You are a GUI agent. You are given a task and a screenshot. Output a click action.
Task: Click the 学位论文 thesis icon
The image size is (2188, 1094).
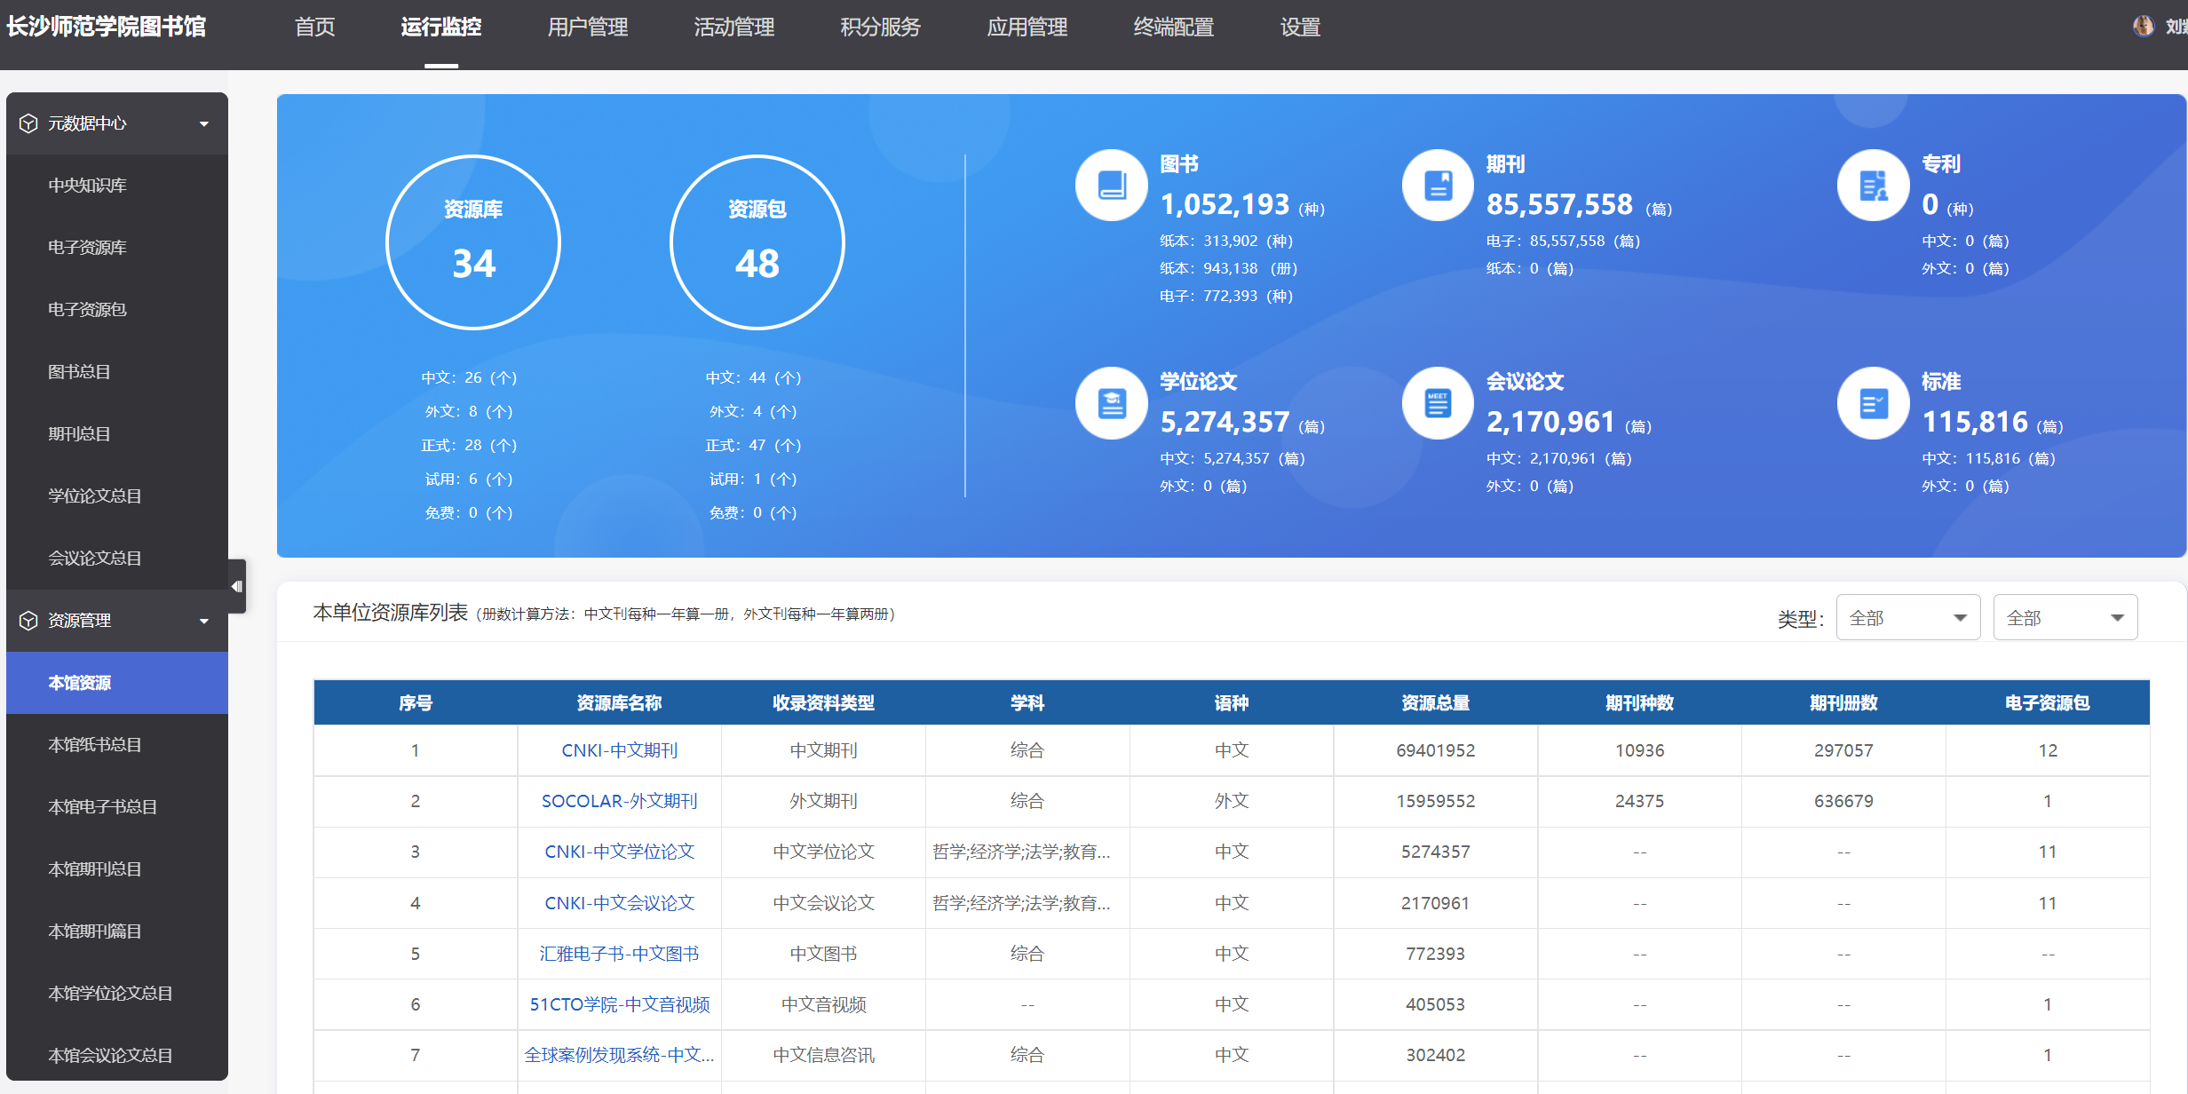pos(1111,403)
